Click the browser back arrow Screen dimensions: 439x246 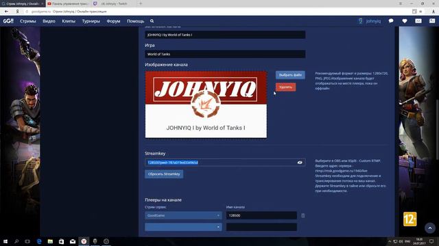click(6, 12)
